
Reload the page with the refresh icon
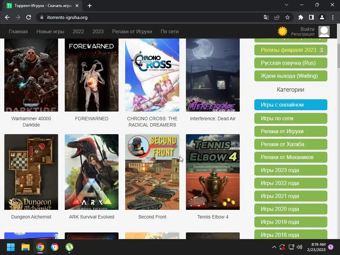click(x=29, y=17)
